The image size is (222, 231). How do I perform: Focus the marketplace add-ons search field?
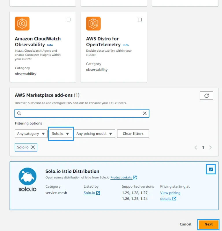pos(82,113)
